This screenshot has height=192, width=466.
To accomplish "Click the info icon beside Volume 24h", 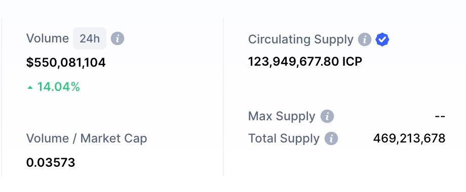I will click(118, 39).
